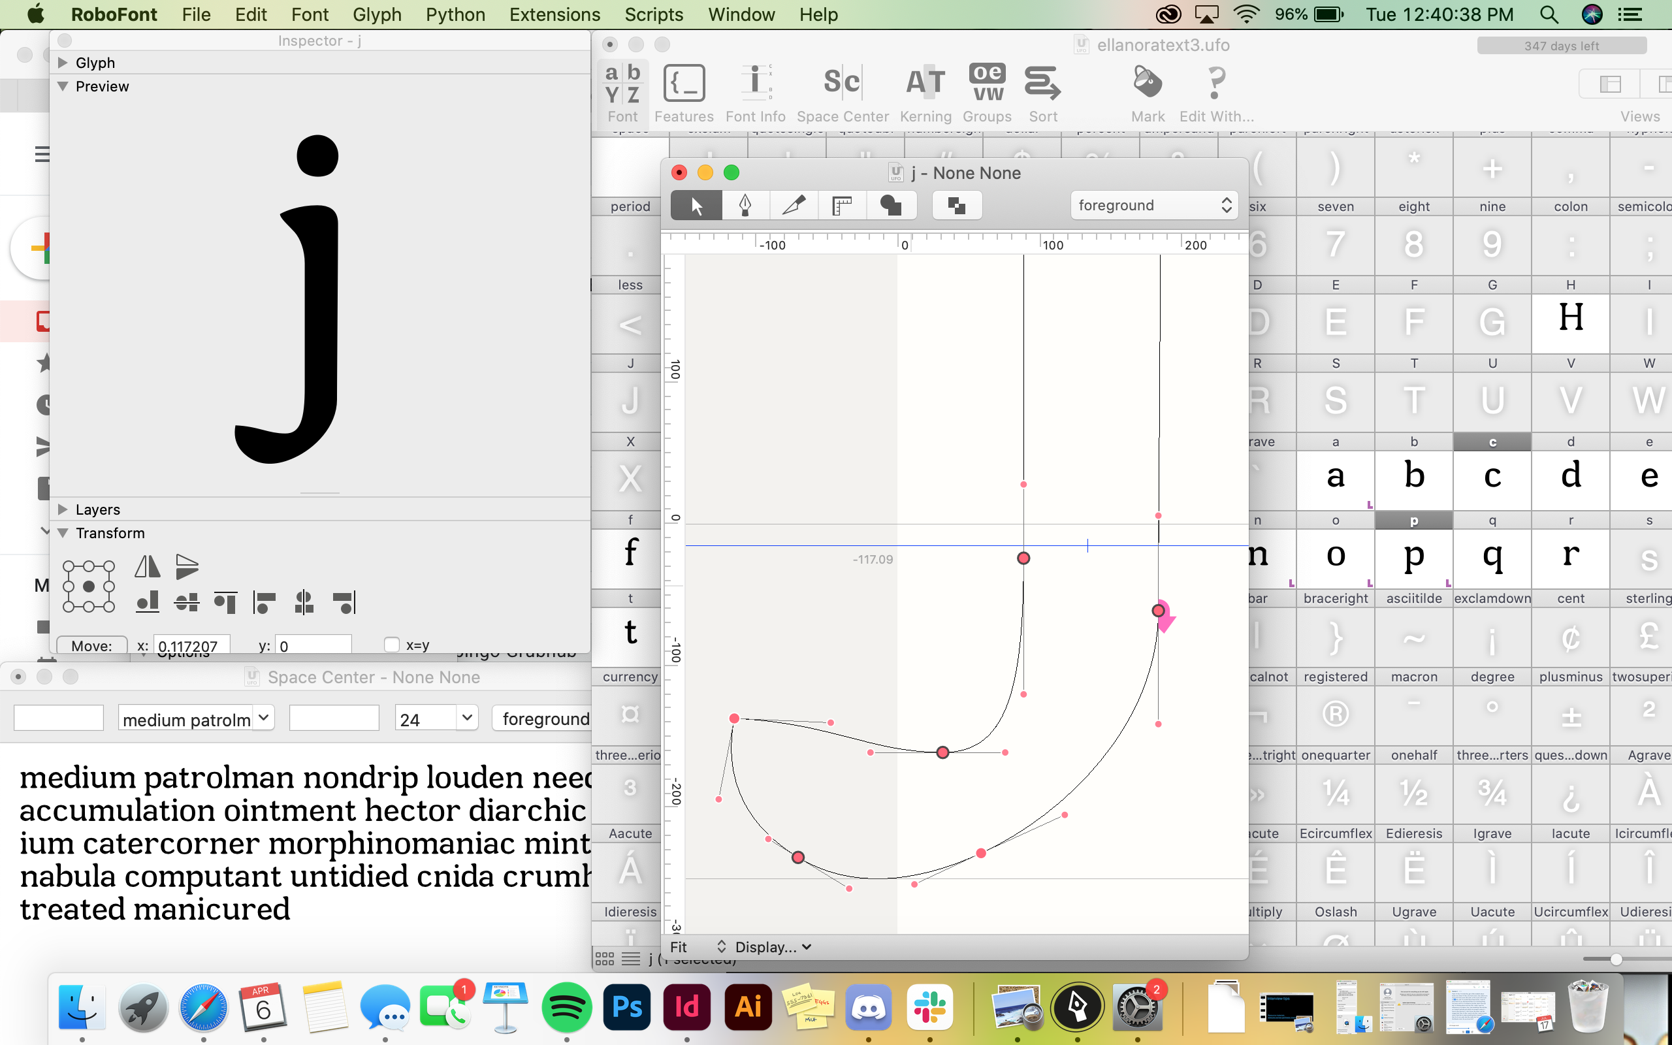
Task: Align selection to right in Transform panel
Action: [x=344, y=602]
